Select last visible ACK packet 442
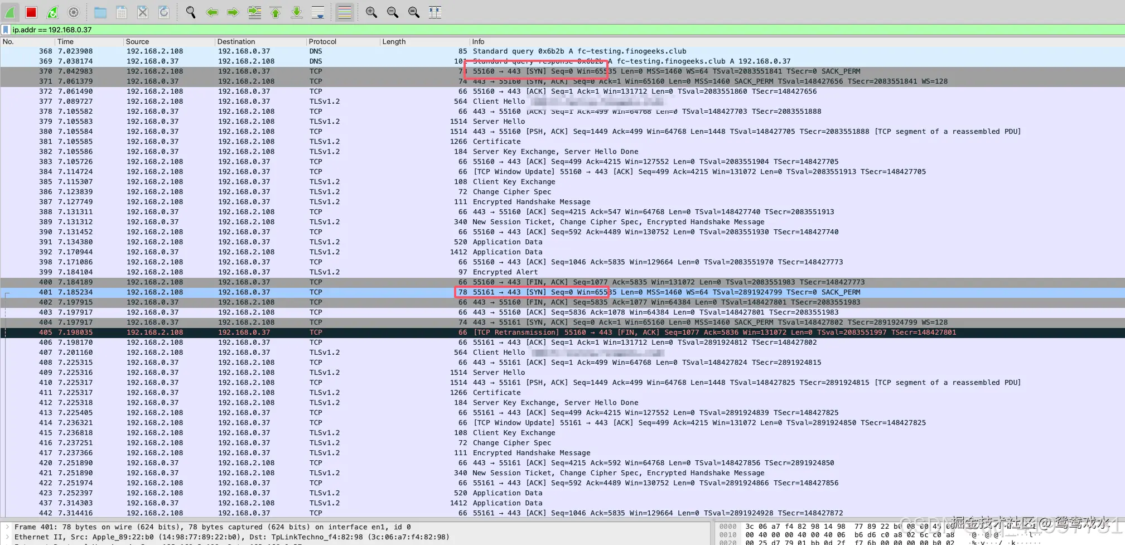Screen dimensions: 1125x545 562,513
